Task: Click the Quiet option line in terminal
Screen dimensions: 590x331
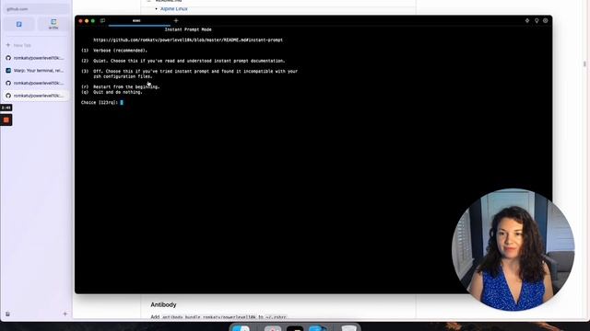Action: [183, 61]
